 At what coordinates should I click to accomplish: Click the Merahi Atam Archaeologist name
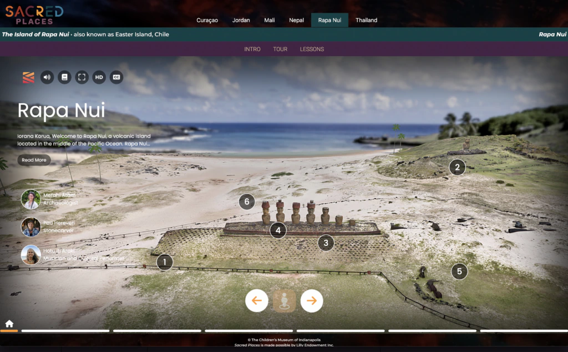tap(60, 199)
